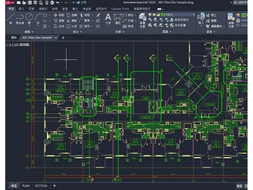Click the Offset tool icon
The width and height of the screenshot is (253, 190).
[x=98, y=26]
